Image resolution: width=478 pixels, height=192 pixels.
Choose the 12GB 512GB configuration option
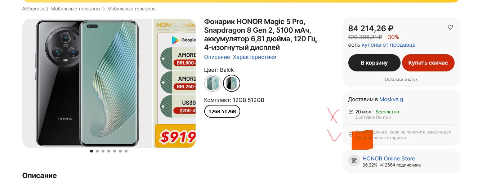[222, 111]
